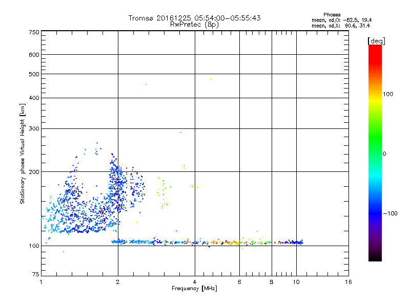
Task: Click the 'Frequency [MHz]' axis label
Action: [x=194, y=289]
